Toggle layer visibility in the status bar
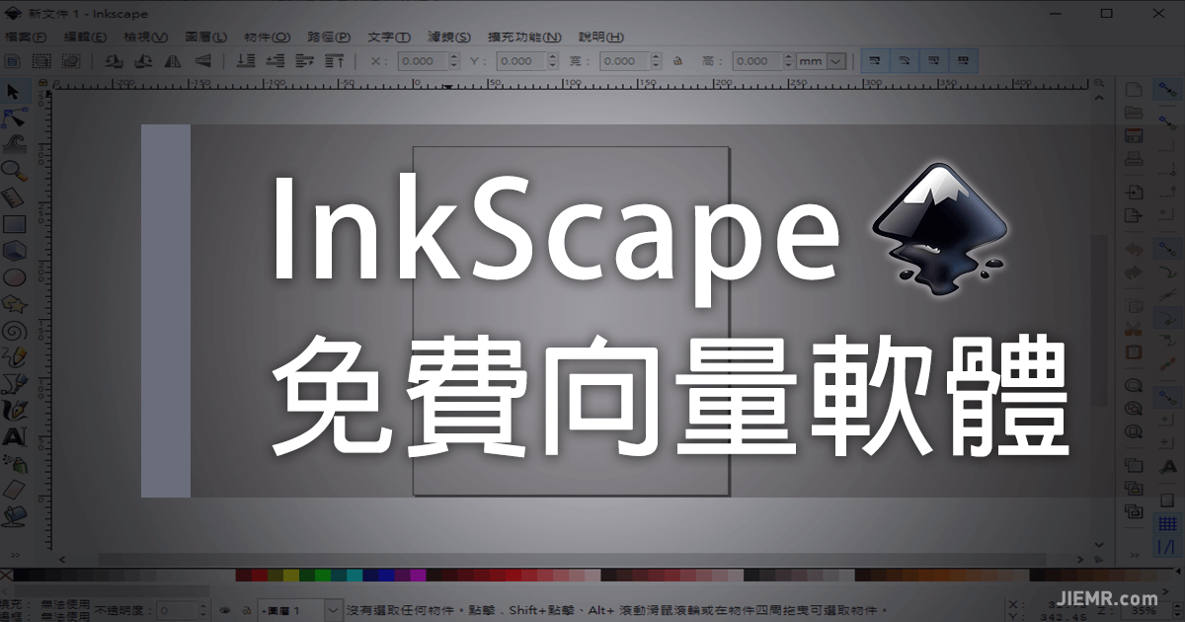This screenshot has width=1185, height=622. tap(225, 609)
